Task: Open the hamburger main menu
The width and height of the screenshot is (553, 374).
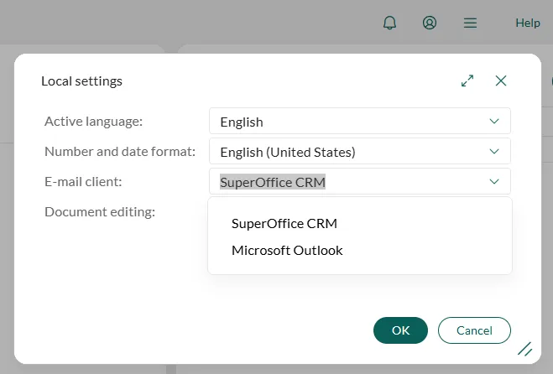Action: (471, 23)
